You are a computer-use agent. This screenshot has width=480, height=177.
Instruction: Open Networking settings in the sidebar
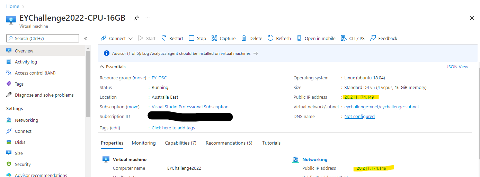[x=43, y=120]
